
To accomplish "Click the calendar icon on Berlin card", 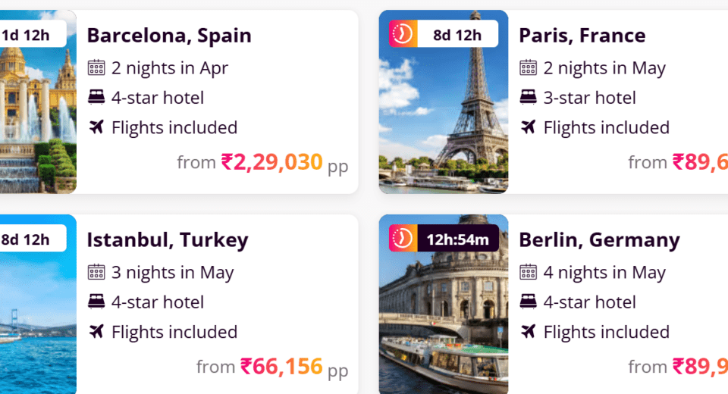I will click(529, 273).
